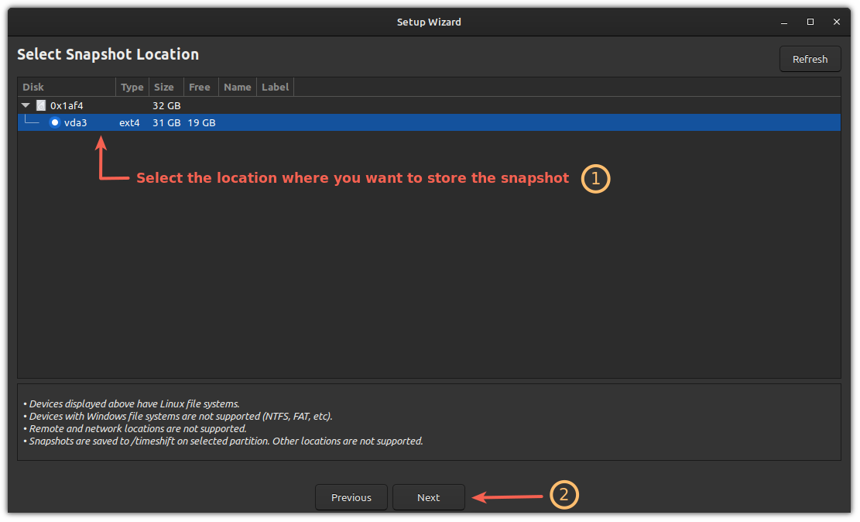Click the Select Snapshot Location heading
Screen dimensions: 860x522
coord(108,54)
